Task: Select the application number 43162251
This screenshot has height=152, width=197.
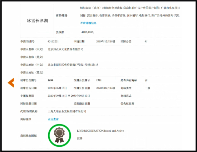Action: point(53,41)
